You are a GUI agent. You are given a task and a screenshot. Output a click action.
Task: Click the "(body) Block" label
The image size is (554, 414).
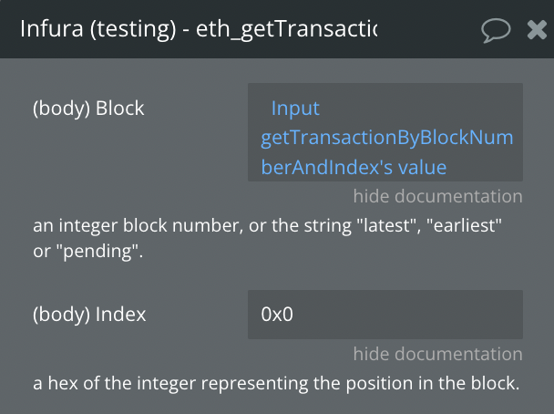88,109
